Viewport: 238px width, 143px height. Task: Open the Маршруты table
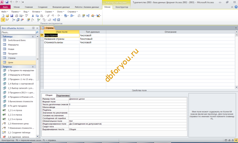[x=13, y=45]
